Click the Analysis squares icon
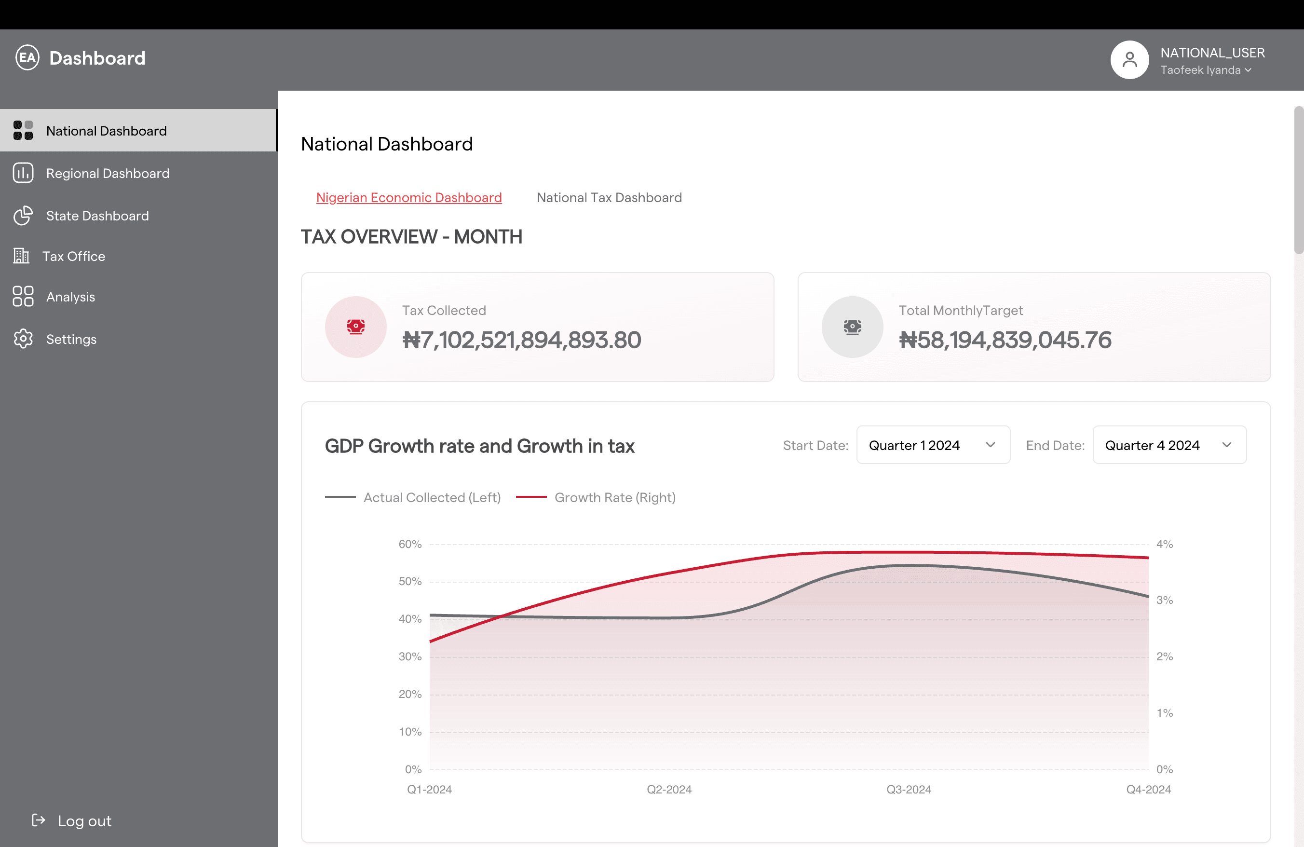The image size is (1304, 847). coord(23,296)
